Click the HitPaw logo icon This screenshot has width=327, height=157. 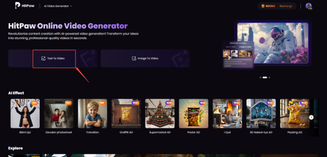[x=18, y=6]
